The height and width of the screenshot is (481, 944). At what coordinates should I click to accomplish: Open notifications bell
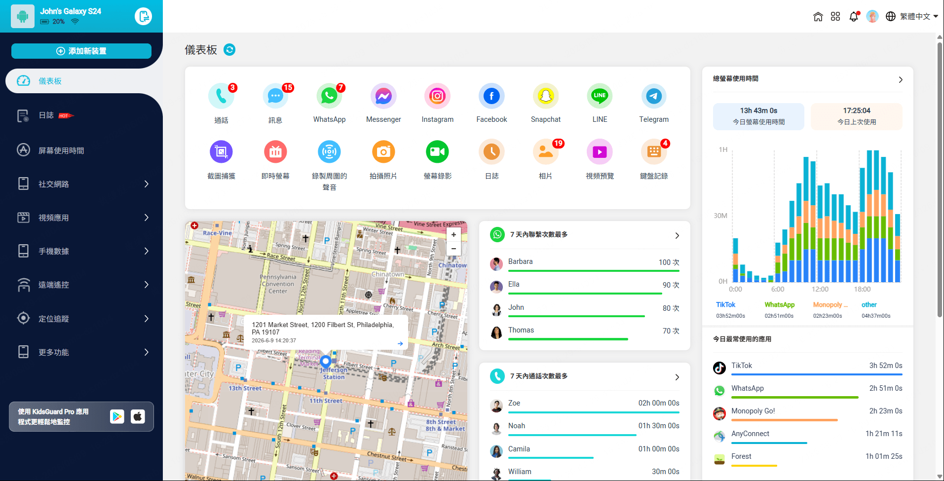point(854,17)
